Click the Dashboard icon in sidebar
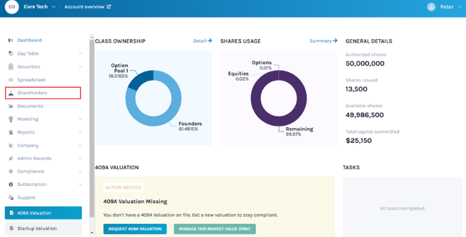 11,41
